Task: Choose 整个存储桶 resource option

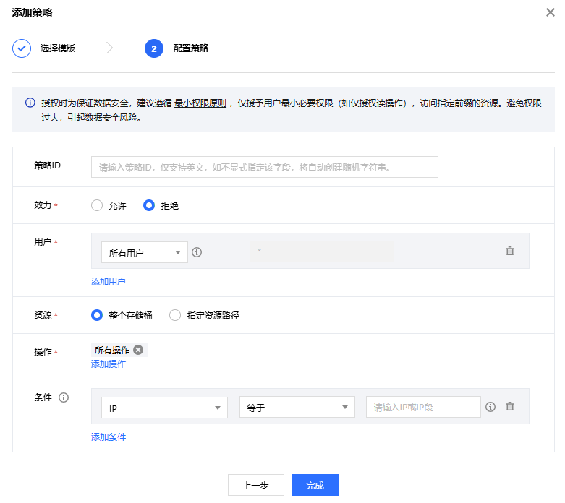Action: pos(97,315)
